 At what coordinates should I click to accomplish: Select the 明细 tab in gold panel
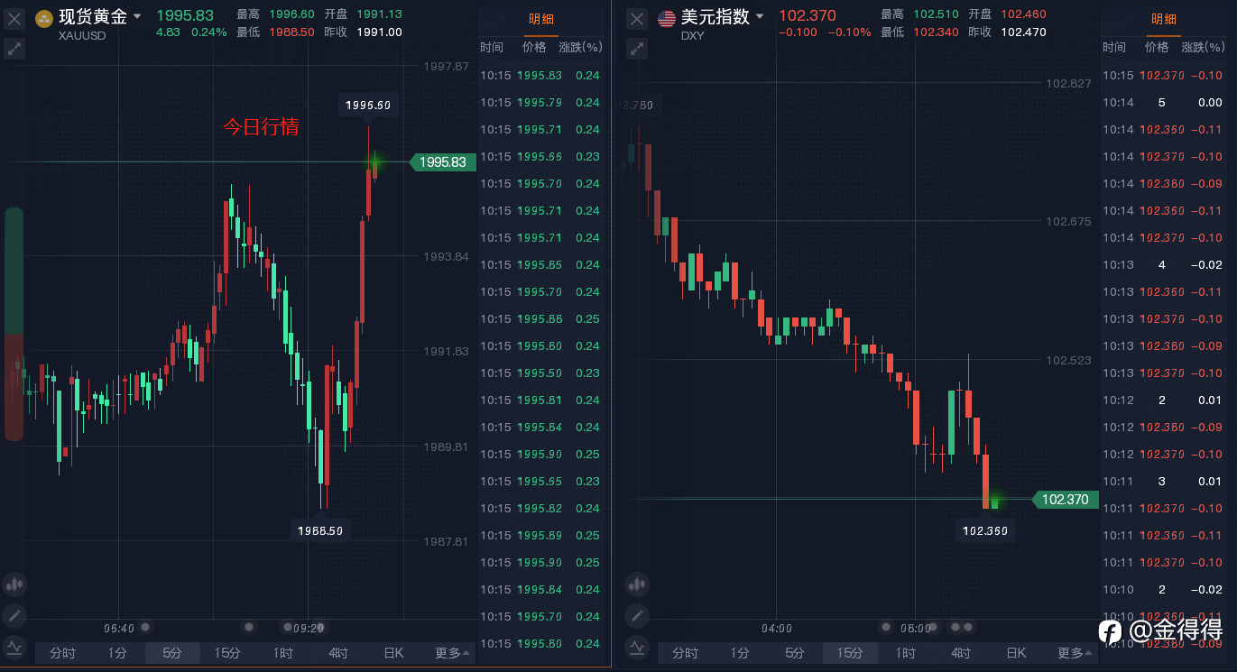(542, 19)
